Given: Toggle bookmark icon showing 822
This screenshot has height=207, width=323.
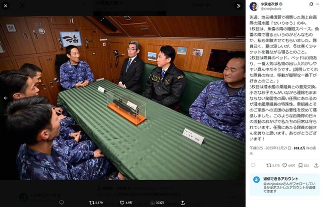Looking at the screenshot, I should [303, 165].
